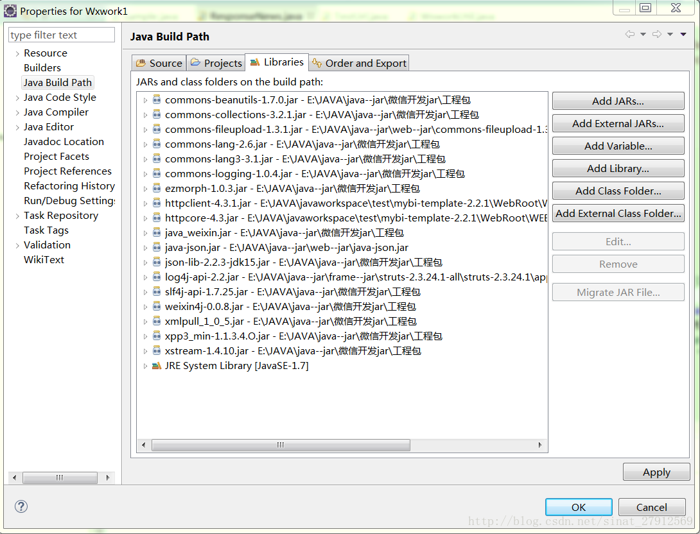This screenshot has height=534, width=700.
Task: Select Run/Debug Settings in sidebar
Action: click(69, 201)
